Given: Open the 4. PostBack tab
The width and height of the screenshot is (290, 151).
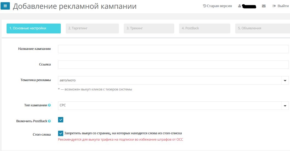Looking at the screenshot, I should tap(205, 28).
